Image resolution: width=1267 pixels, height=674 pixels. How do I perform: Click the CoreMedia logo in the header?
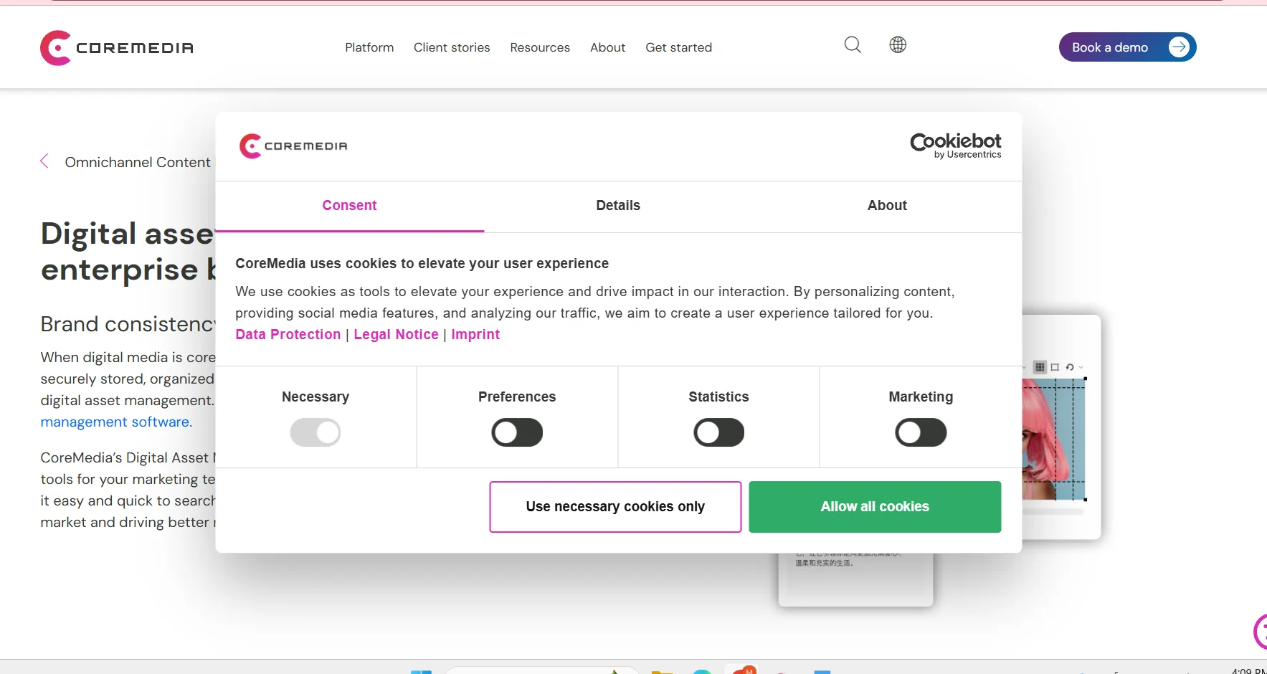(x=115, y=47)
